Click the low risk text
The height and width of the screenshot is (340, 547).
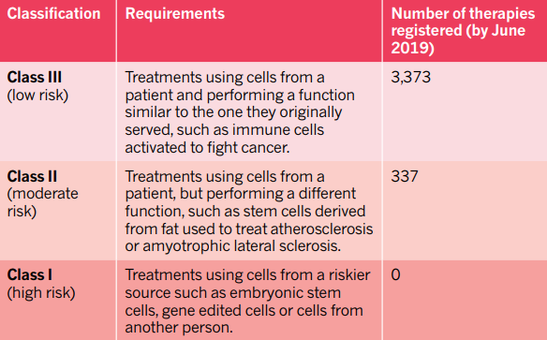pos(37,96)
